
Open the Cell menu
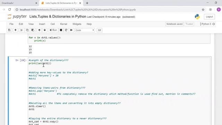(52, 24)
